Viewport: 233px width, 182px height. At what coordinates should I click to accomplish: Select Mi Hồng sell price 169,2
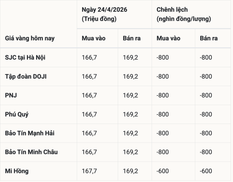pyautogui.click(x=130, y=171)
